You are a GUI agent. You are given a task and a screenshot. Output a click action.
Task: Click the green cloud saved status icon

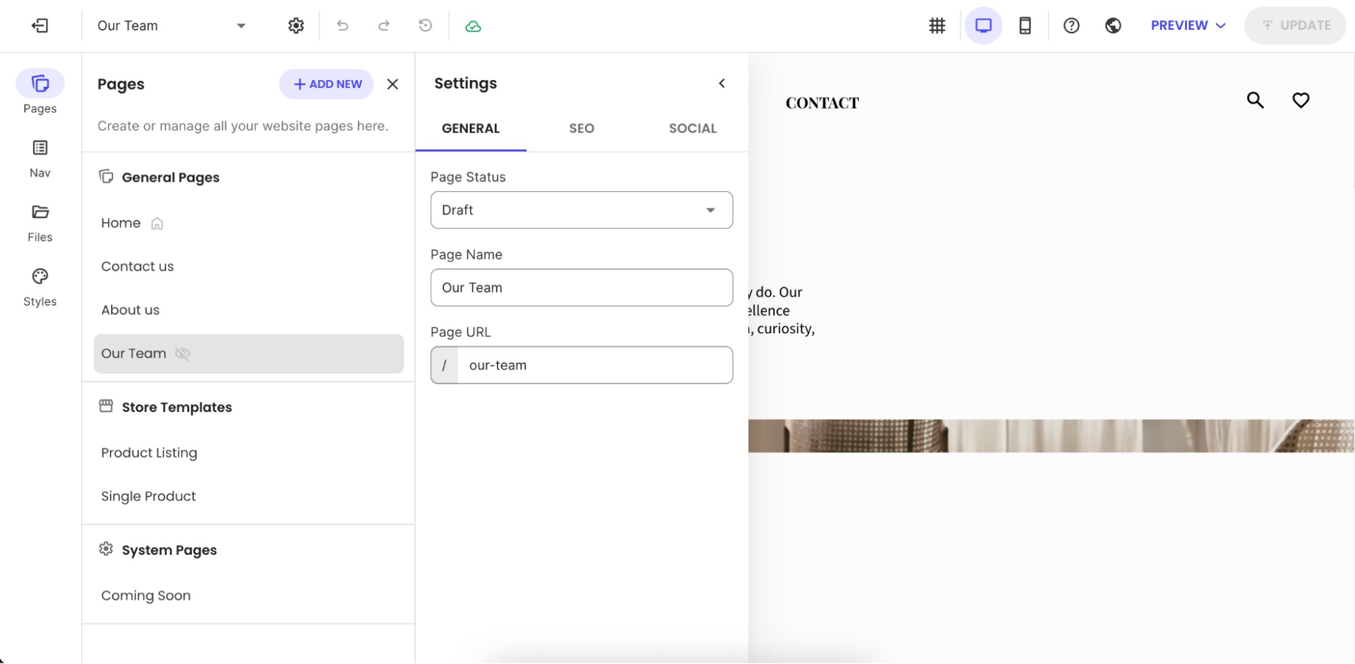pos(473,26)
